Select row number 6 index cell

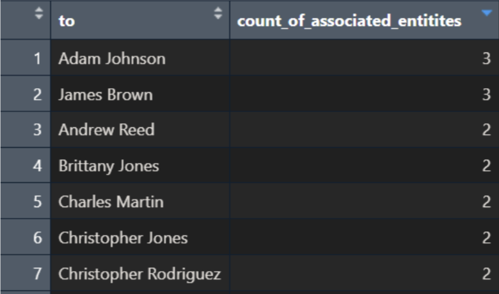(x=37, y=238)
